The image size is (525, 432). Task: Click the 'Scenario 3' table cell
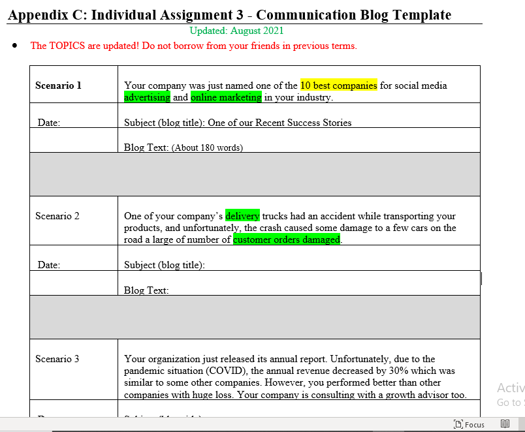click(x=57, y=358)
